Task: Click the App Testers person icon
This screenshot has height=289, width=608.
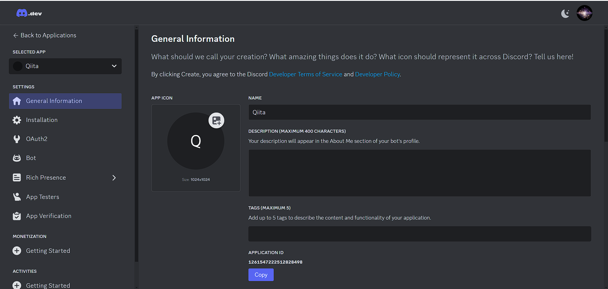Action: [17, 197]
